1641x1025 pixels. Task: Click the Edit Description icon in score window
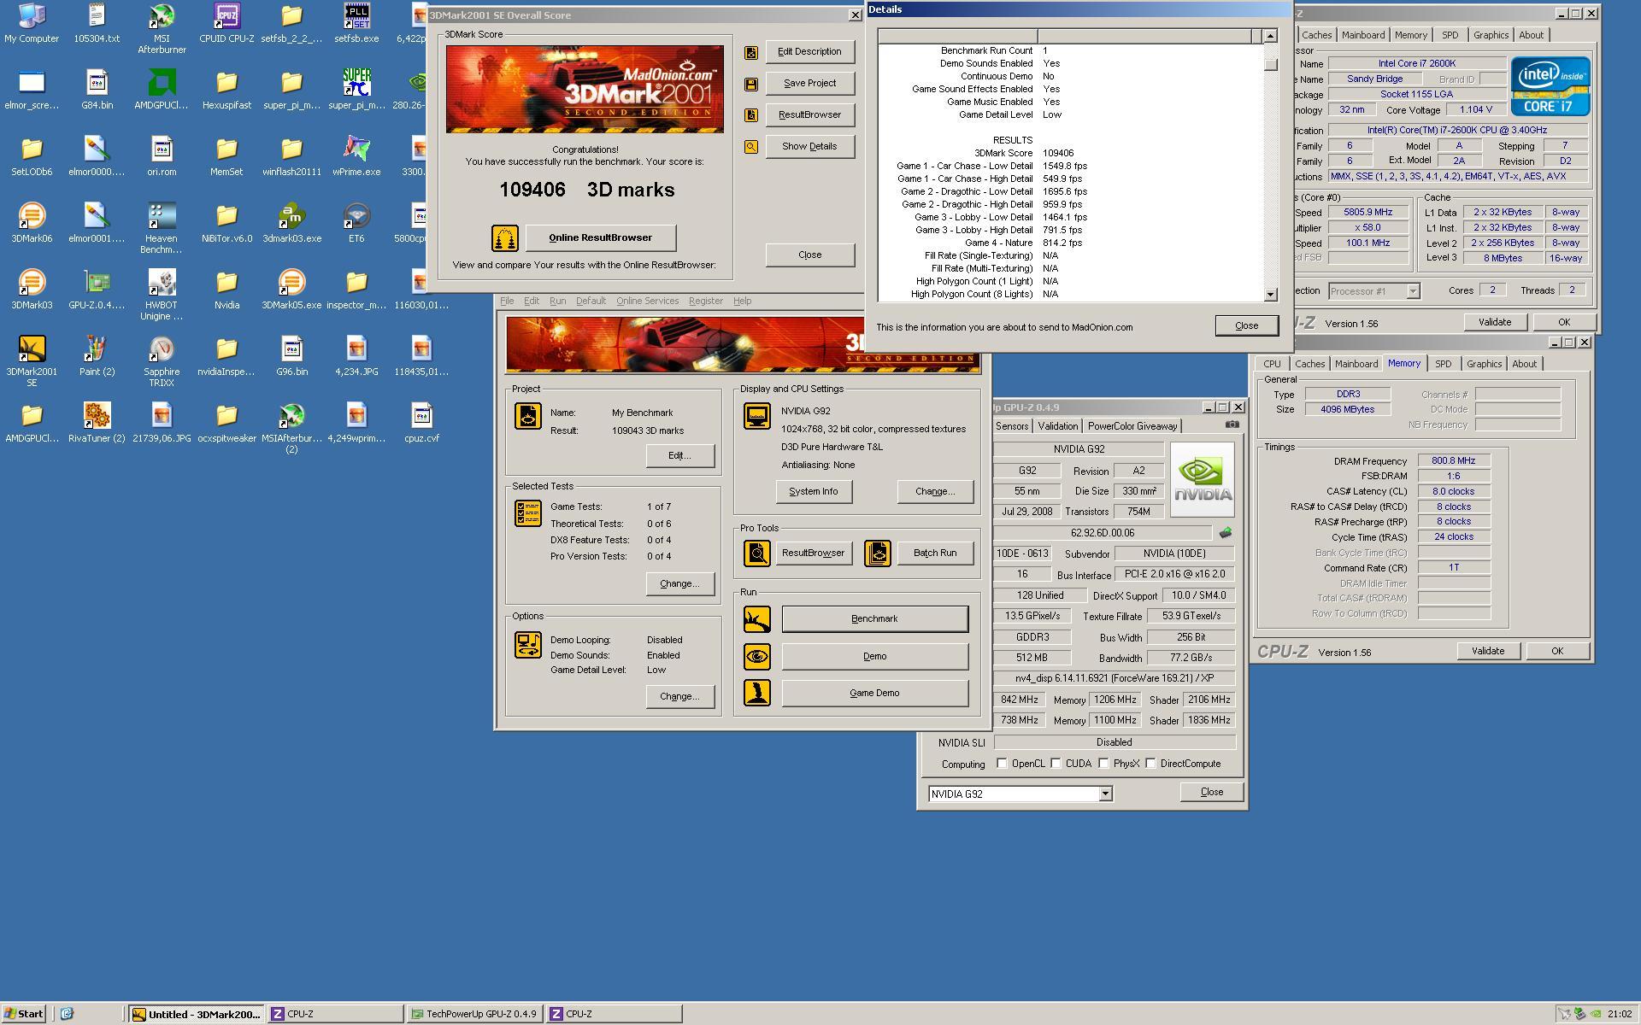[x=751, y=52]
